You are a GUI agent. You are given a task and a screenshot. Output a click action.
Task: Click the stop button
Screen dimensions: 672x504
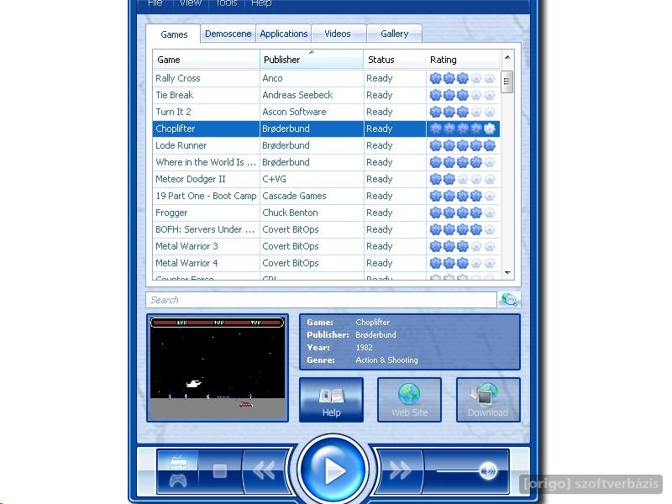pyautogui.click(x=220, y=471)
